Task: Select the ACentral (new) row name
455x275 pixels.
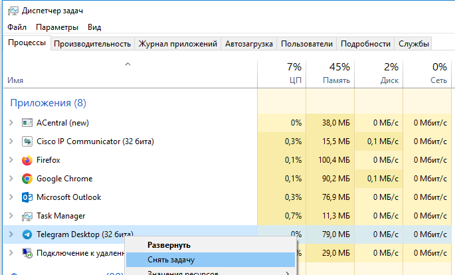Action: pos(62,123)
